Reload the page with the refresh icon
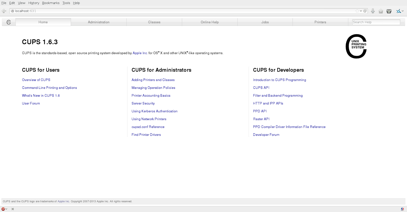The width and height of the screenshot is (407, 212). click(365, 11)
